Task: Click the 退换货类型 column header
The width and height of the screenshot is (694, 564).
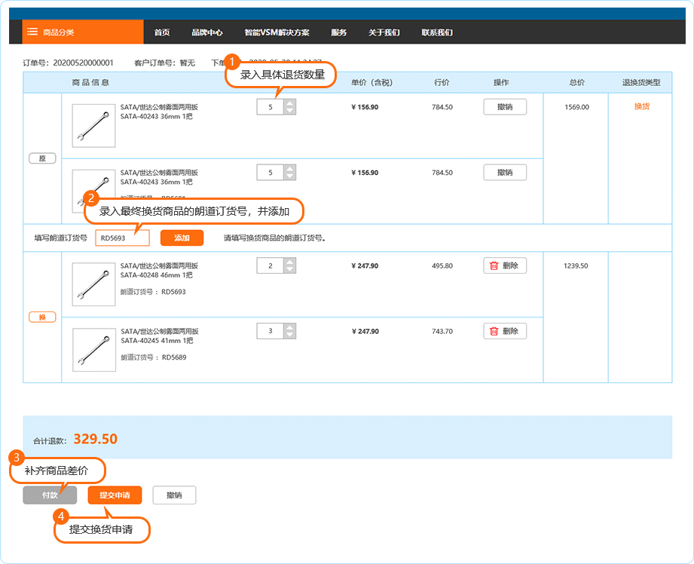Action: click(641, 82)
